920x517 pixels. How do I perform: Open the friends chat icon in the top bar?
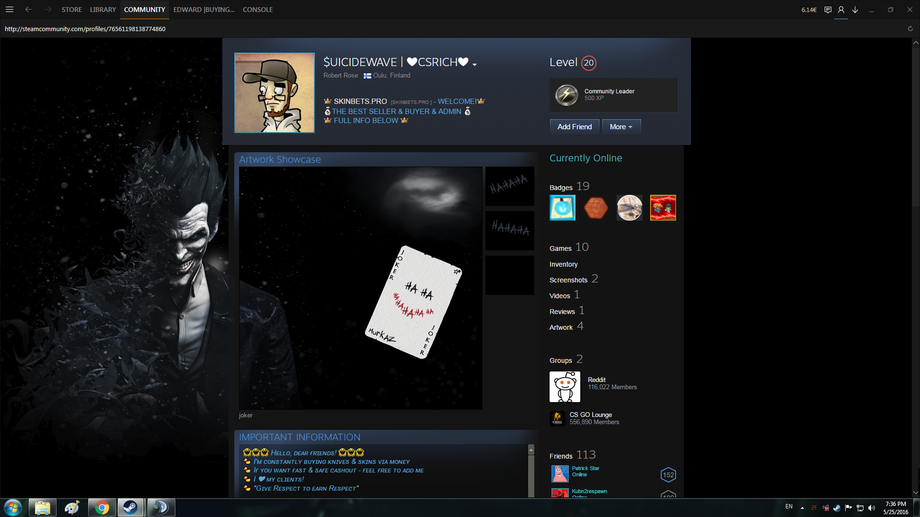pos(828,10)
